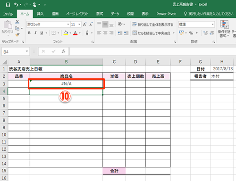Click the 合計 cell
Screen dimensions: 236x181
114,171
